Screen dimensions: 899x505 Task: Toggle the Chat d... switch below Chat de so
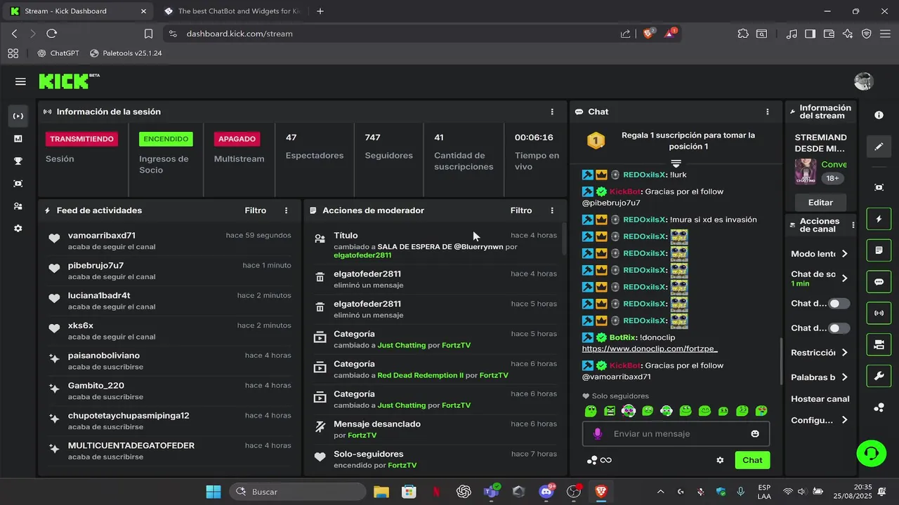click(x=839, y=304)
